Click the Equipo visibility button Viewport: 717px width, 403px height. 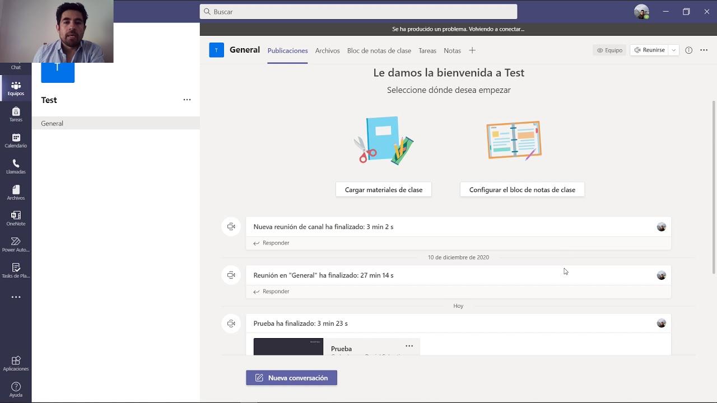coord(609,50)
